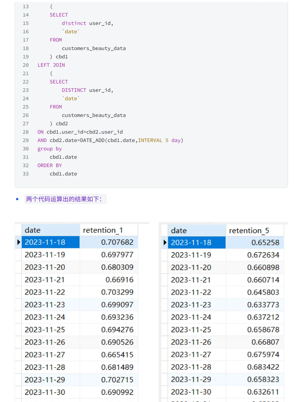Click group by on code line 30
This screenshot has height=402, width=302.
[x=49, y=149]
